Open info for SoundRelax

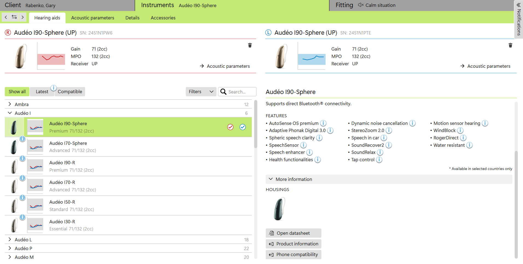pos(380,152)
